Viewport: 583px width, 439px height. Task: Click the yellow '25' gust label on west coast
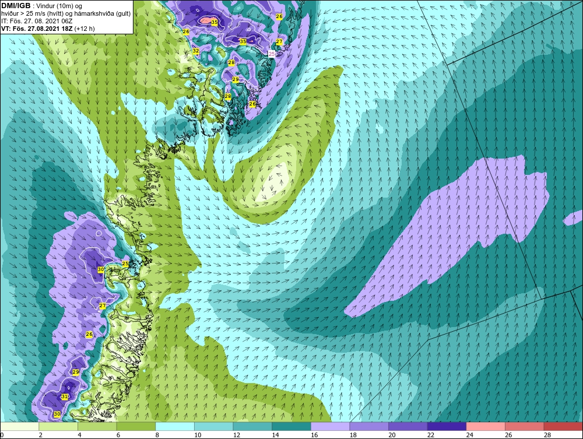[125, 264]
